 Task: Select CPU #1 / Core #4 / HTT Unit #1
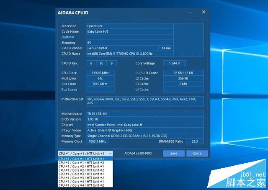[85, 182]
